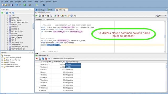The image size is (168, 94).
Task: Expand the LOCATIONS table node
Action: coord(7,18)
